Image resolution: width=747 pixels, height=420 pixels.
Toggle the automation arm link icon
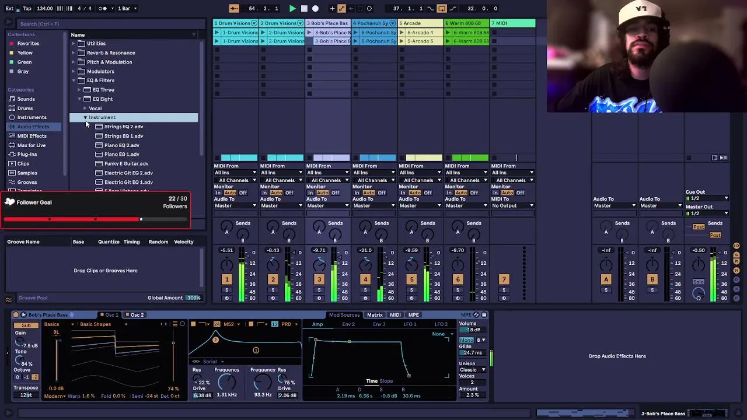click(x=341, y=8)
